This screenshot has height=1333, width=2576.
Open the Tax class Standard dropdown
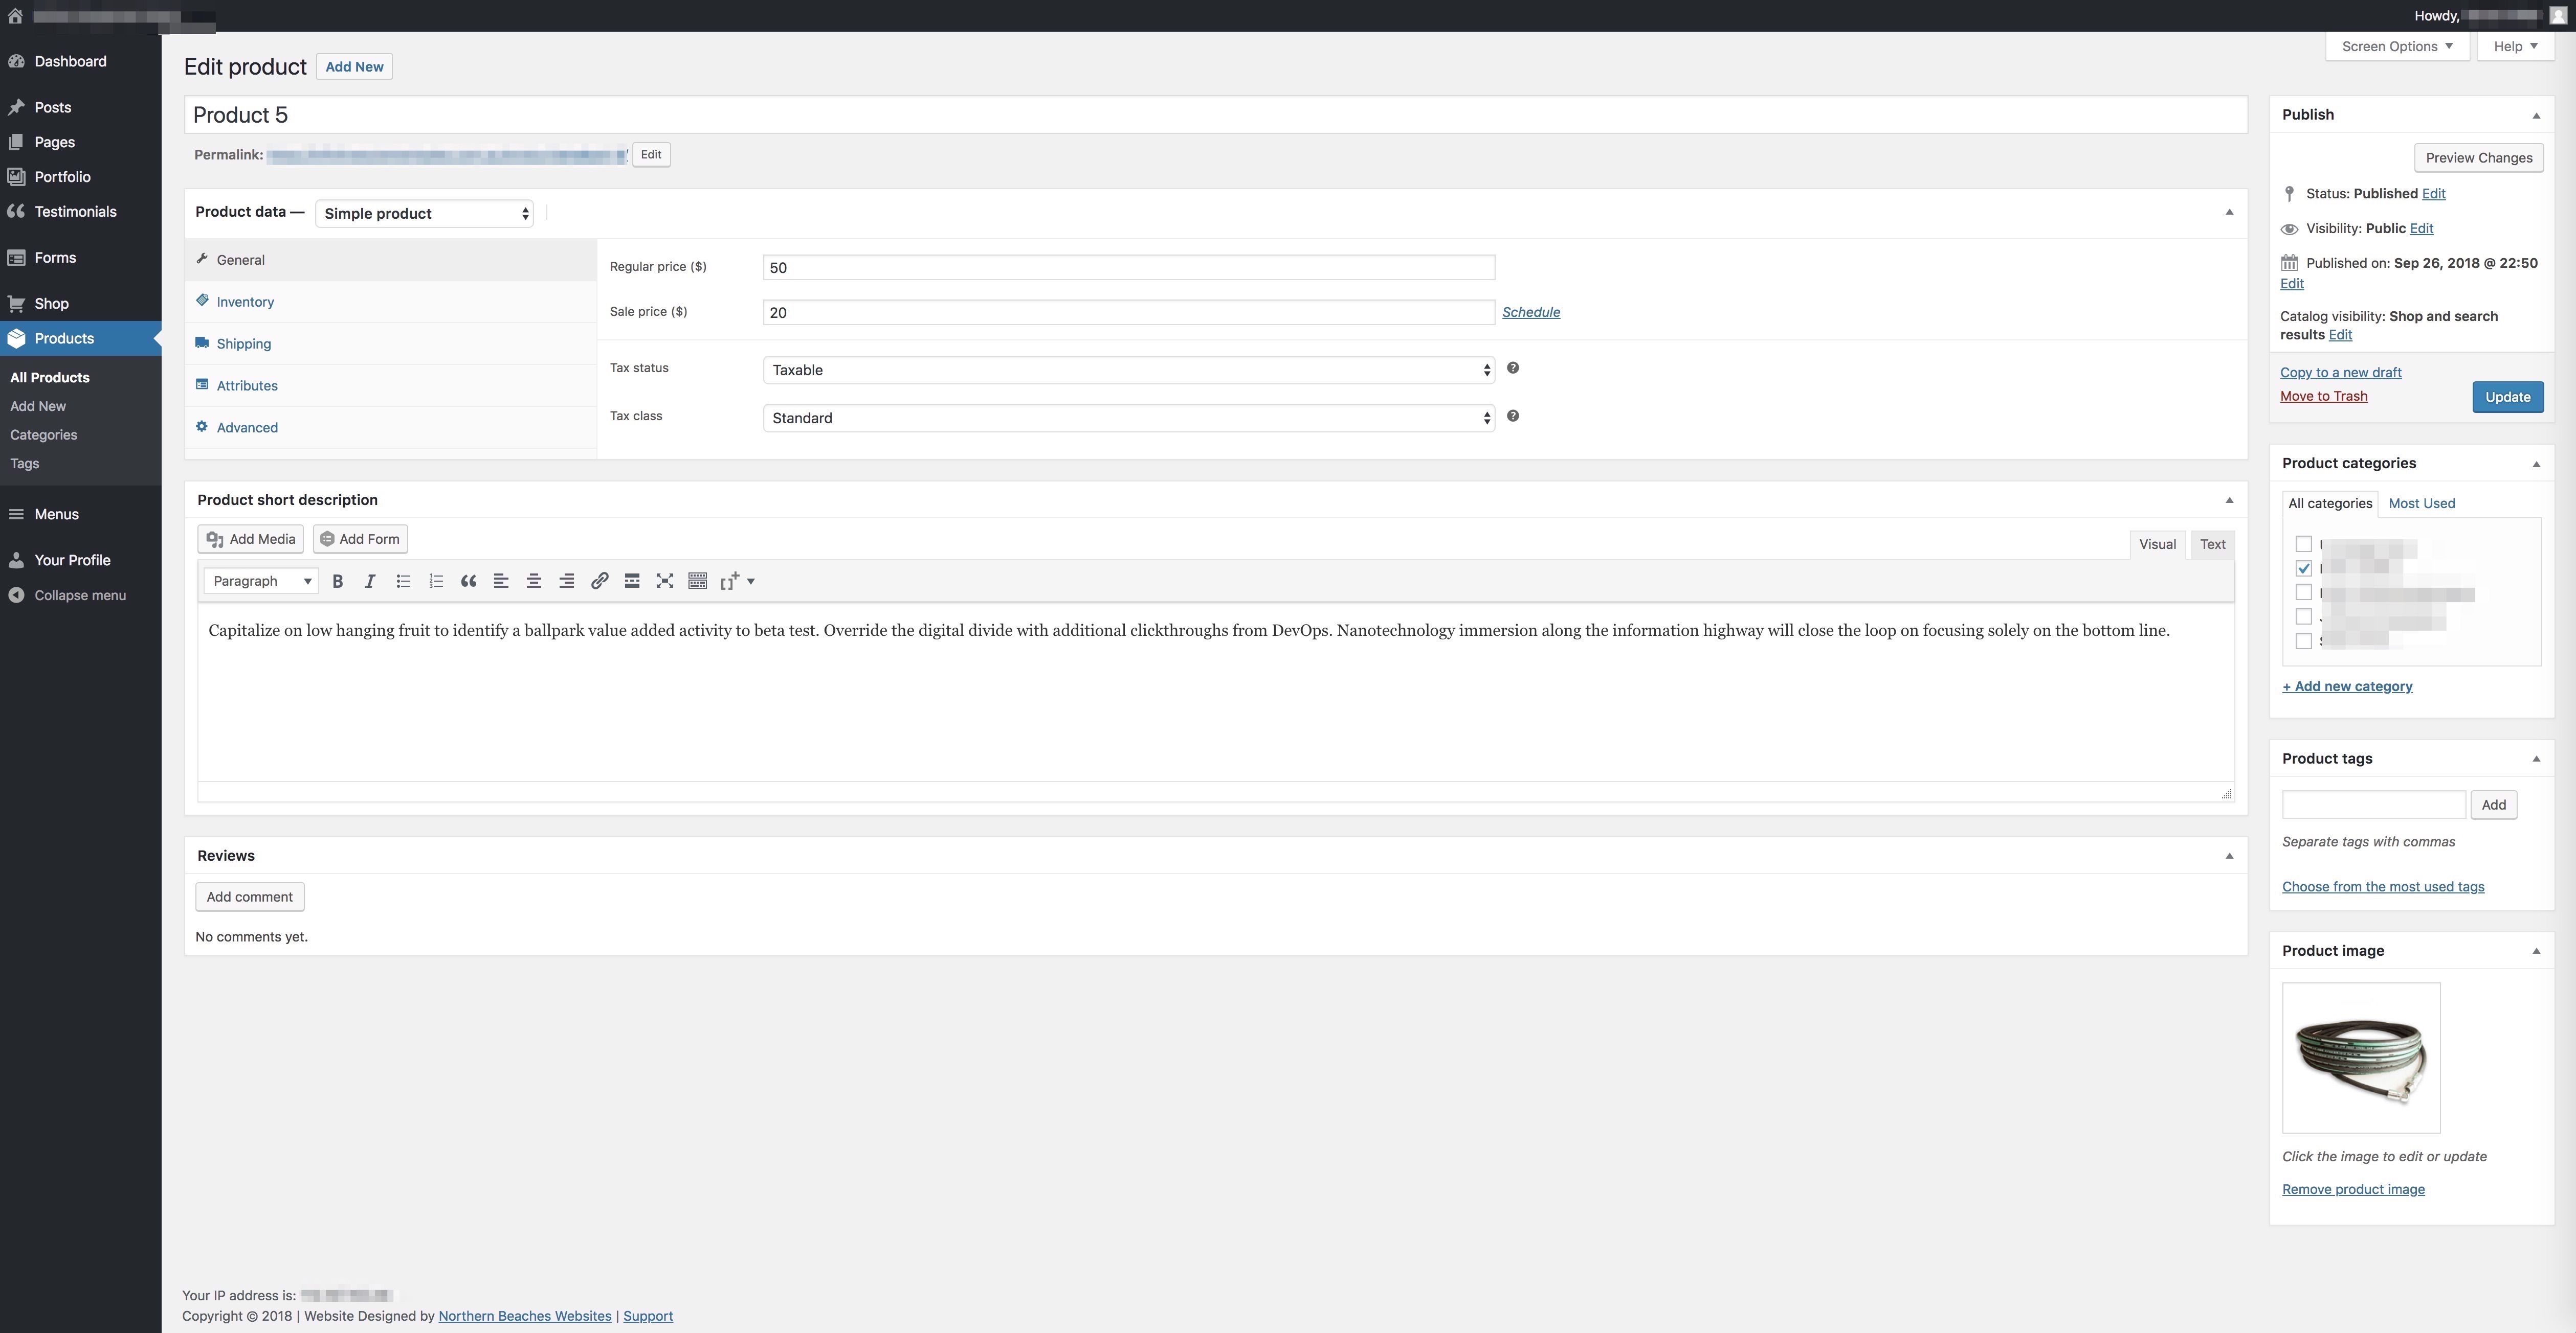pos(1128,418)
